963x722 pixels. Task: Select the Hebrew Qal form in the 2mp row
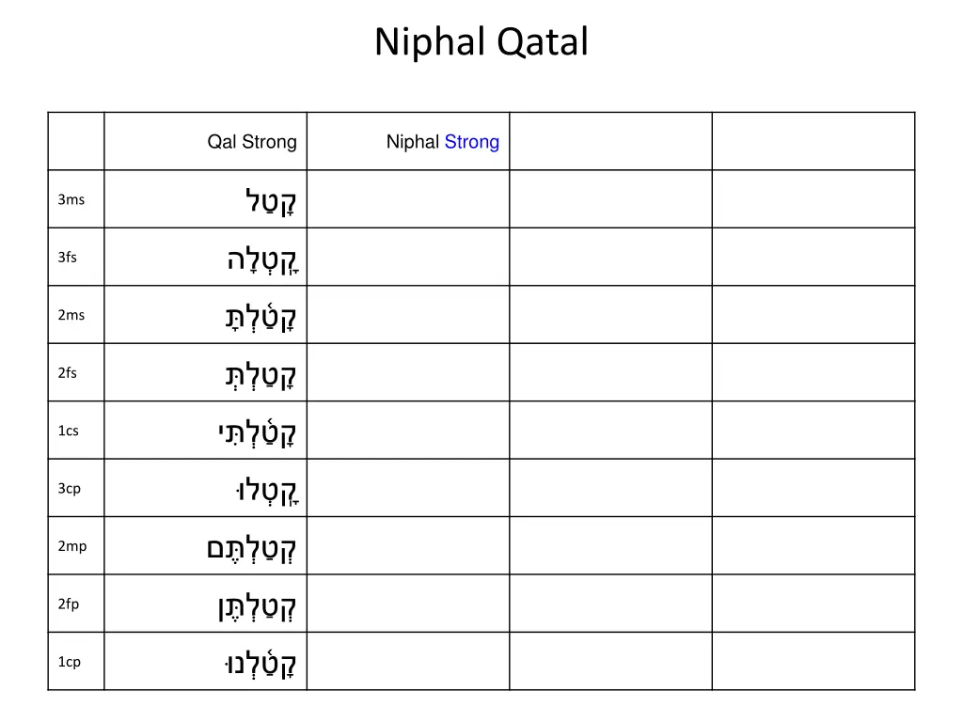(x=251, y=547)
